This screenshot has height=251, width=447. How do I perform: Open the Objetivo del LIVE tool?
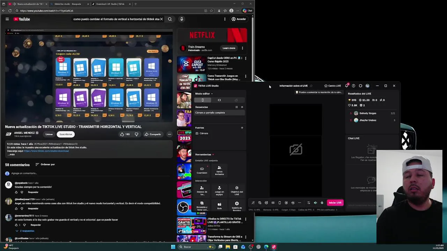237,190
